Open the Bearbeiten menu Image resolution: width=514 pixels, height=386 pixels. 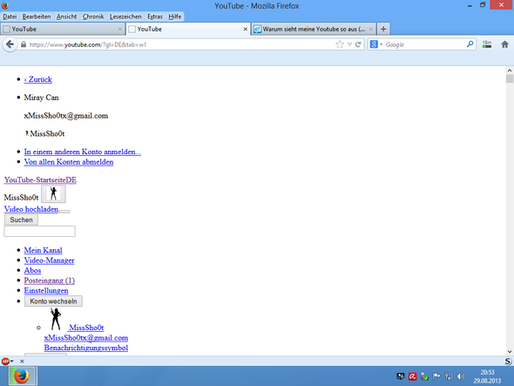pyautogui.click(x=37, y=17)
